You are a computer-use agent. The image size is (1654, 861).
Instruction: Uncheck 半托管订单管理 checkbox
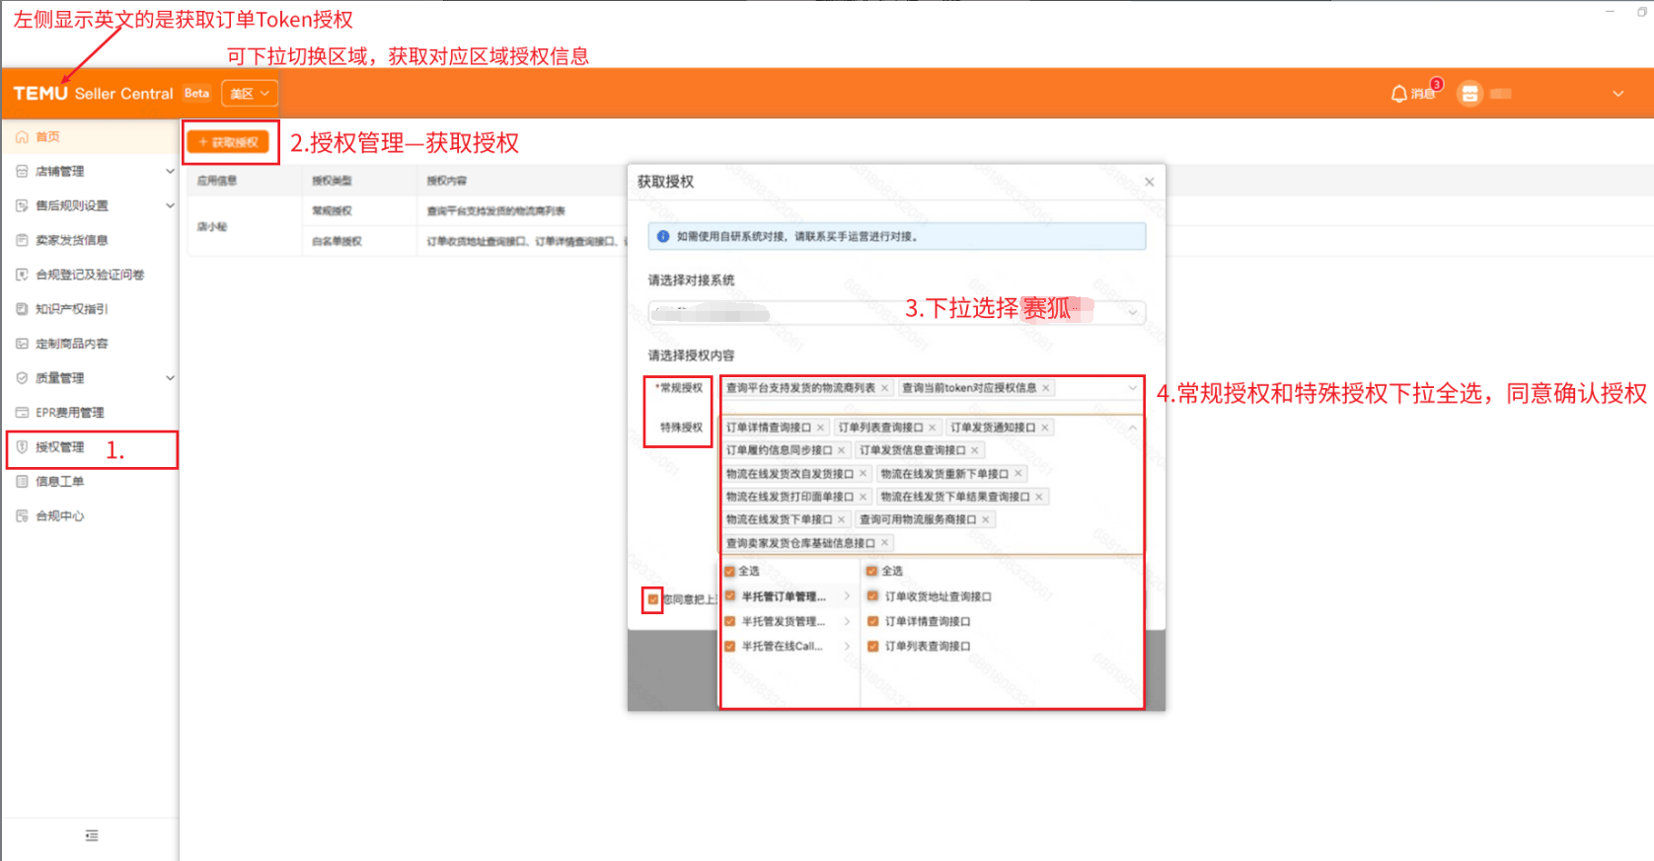(730, 596)
